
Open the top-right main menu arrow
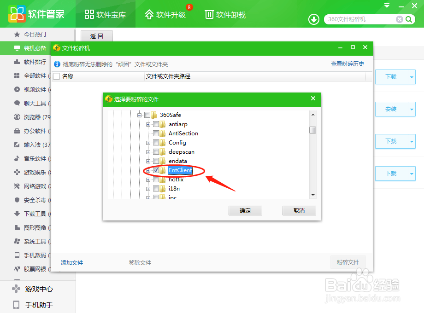click(387, 6)
